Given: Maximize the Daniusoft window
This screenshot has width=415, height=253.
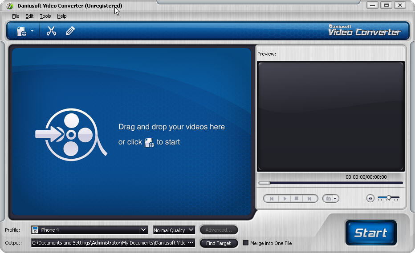Looking at the screenshot, I should coord(386,5).
